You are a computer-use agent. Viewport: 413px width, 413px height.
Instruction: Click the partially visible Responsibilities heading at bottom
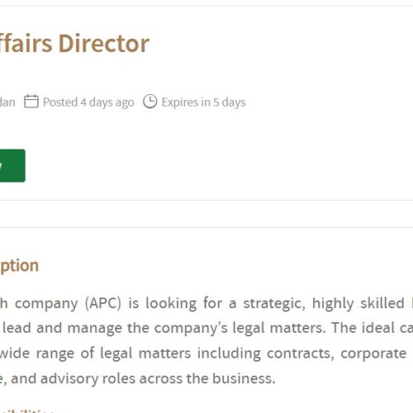27,411
